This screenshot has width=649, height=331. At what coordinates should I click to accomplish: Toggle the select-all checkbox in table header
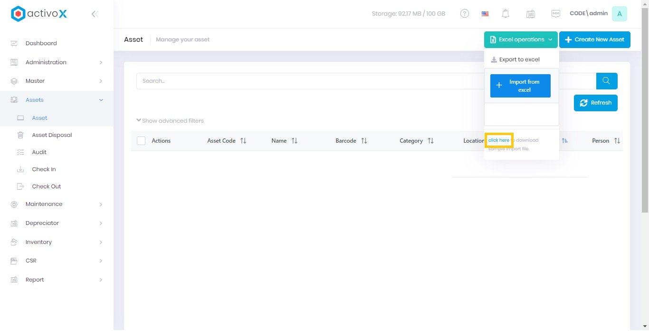(x=141, y=141)
